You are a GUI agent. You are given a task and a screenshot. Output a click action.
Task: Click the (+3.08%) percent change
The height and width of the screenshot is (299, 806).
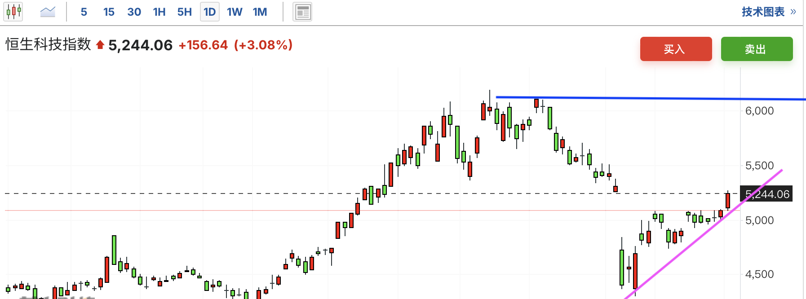[264, 45]
